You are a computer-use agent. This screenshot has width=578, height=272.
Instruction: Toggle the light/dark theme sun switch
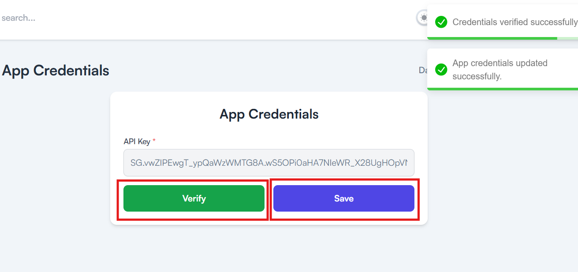tap(422, 18)
